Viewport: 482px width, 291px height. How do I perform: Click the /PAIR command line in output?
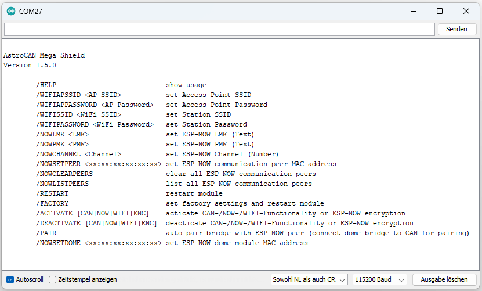coord(253,233)
